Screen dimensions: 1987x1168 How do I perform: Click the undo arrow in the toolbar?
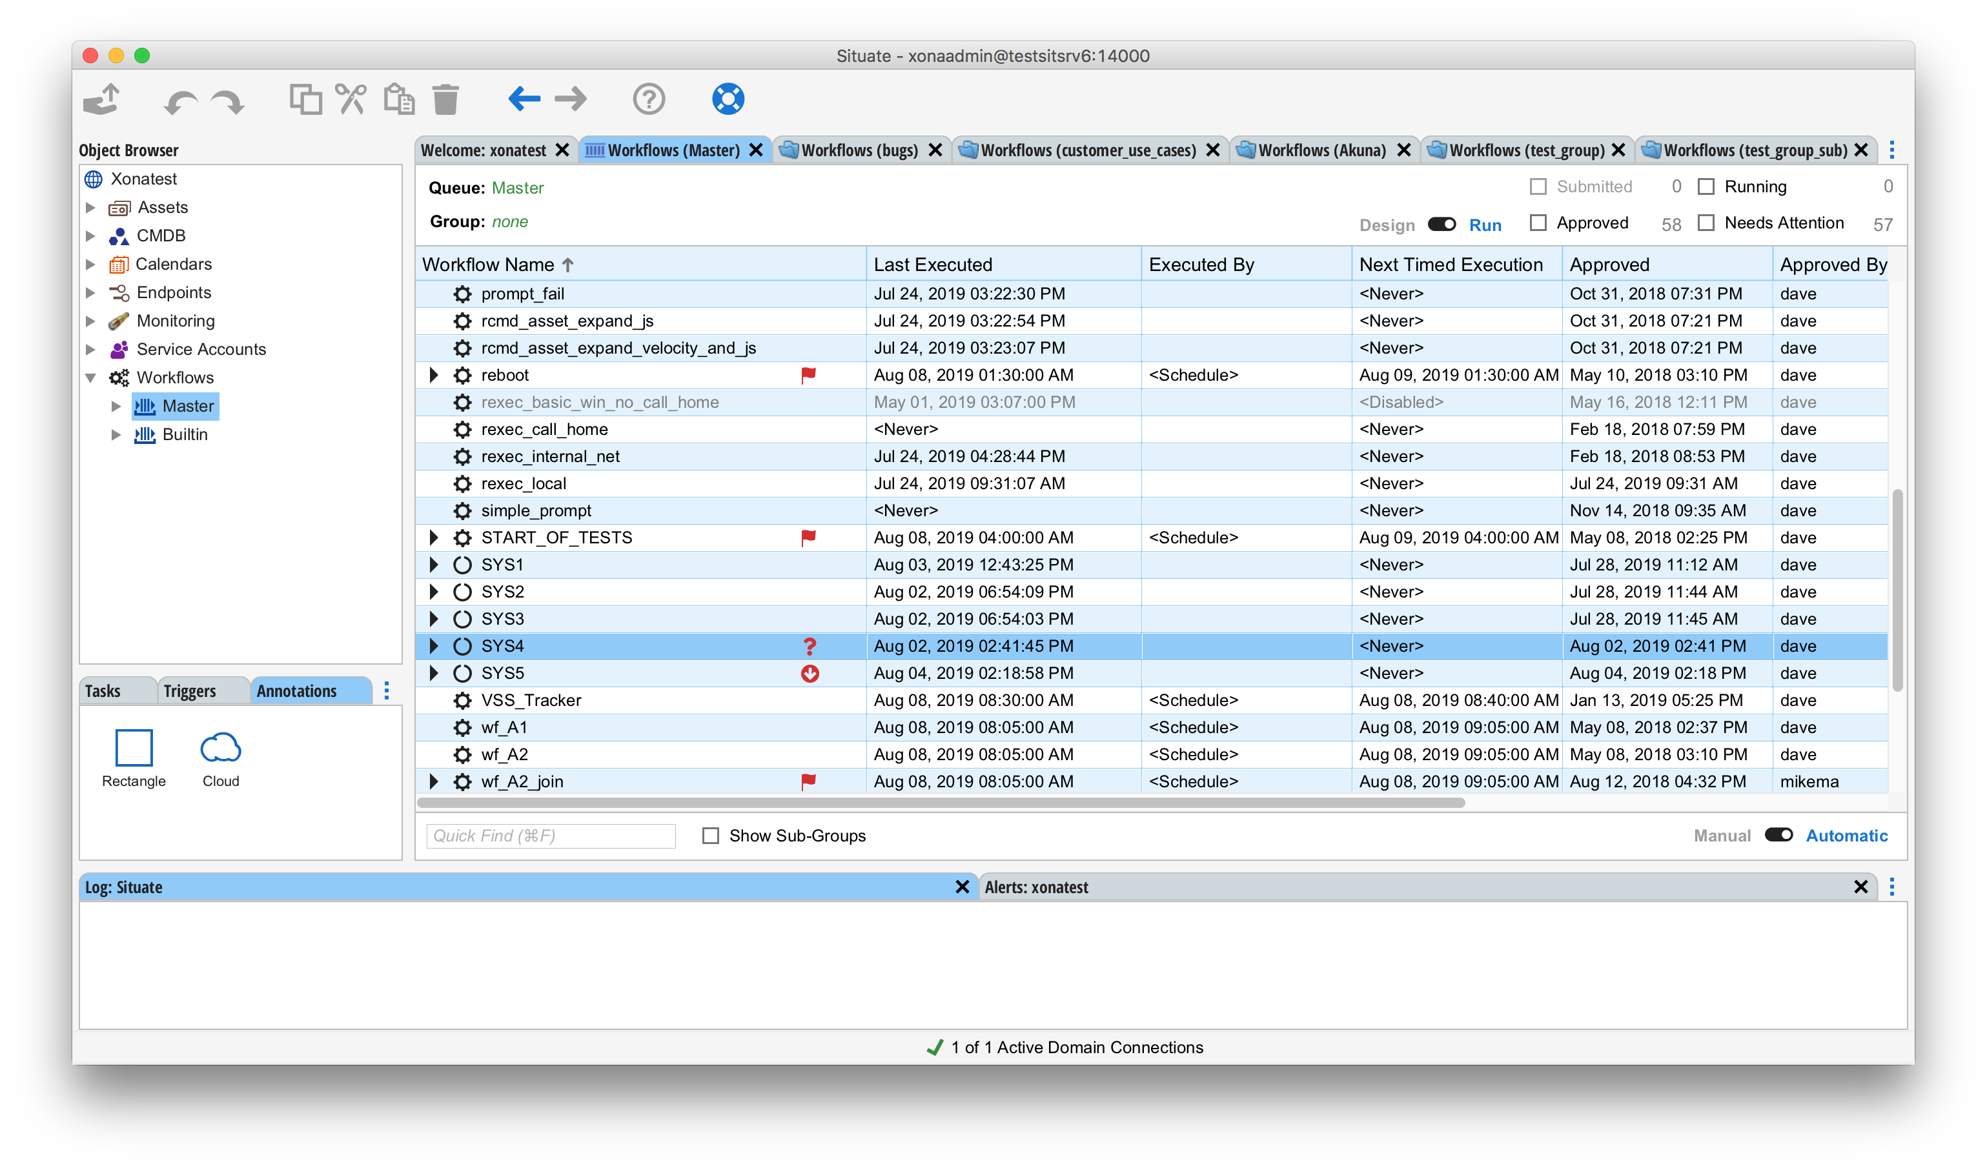pos(181,101)
